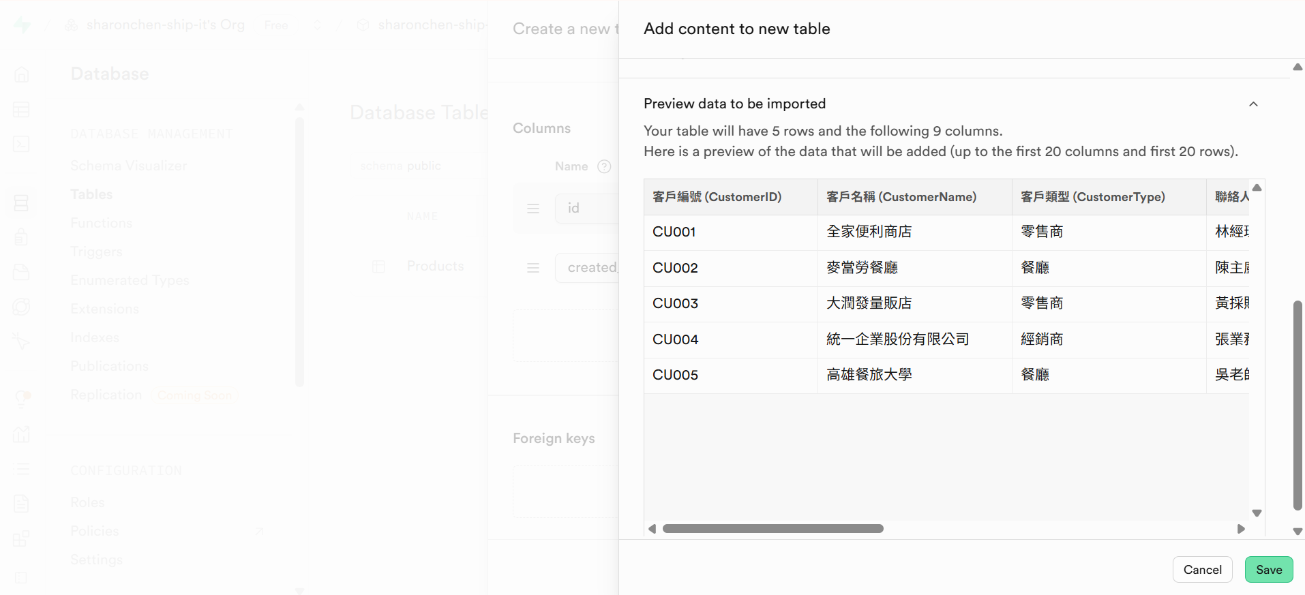
Task: Open Authentication from the lock icon
Action: [x=22, y=237]
